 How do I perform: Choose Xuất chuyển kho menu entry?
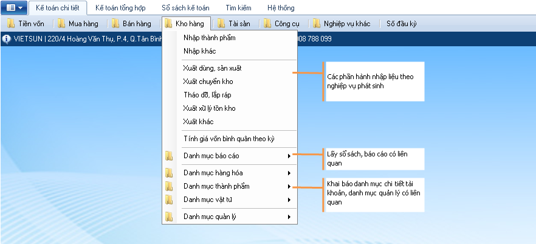pyautogui.click(x=207, y=82)
